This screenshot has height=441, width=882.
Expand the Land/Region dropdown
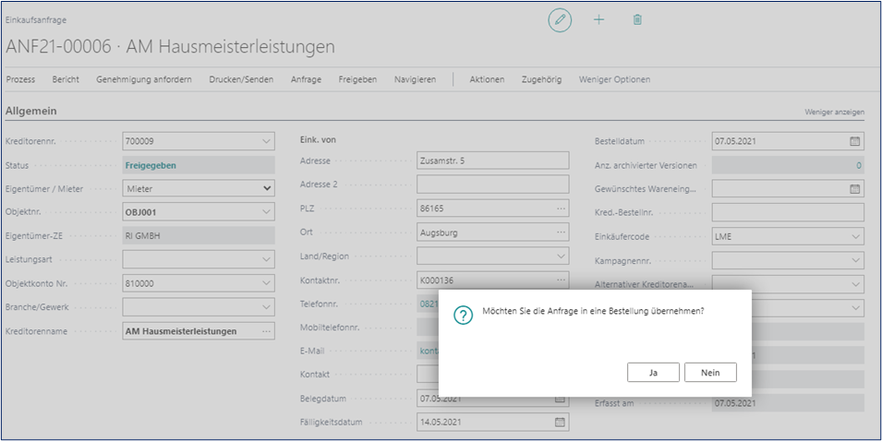pos(561,256)
